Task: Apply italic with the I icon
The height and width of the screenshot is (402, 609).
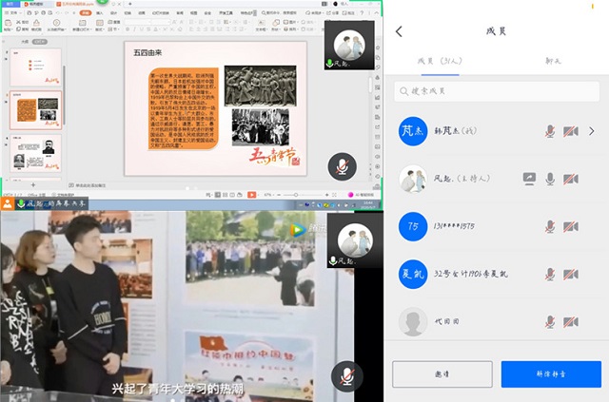Action: 134,29
